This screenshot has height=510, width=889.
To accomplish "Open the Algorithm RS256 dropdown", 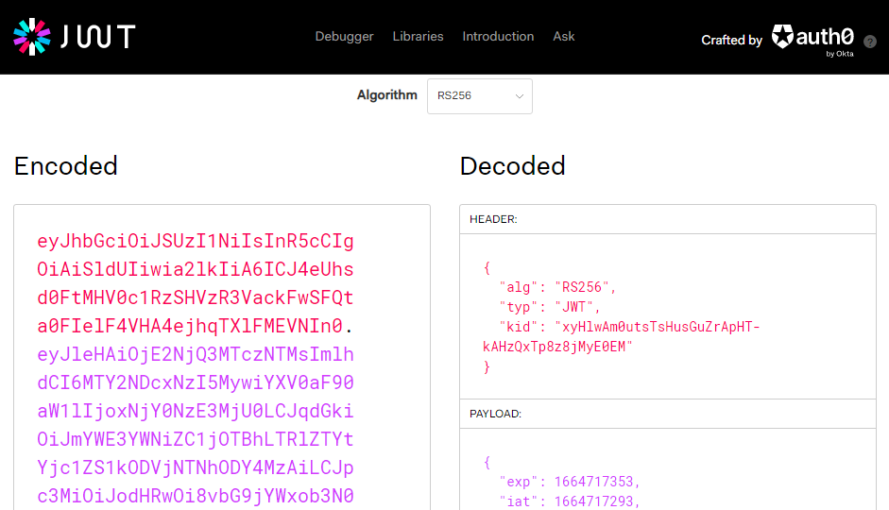I will 479,95.
